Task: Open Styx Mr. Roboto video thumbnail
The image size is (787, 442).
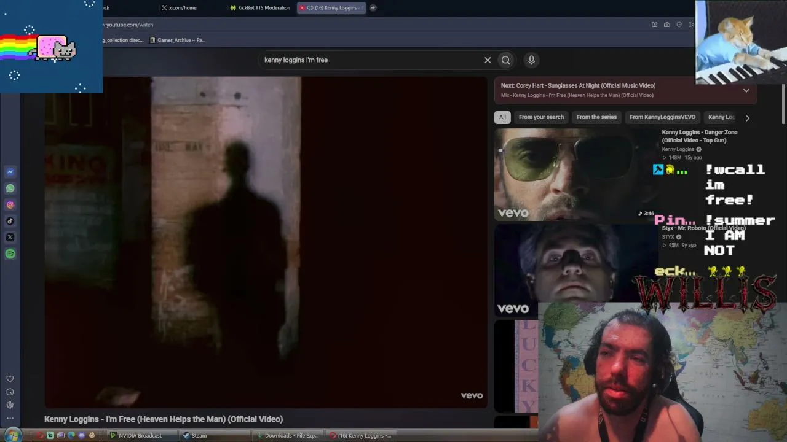Action: [x=576, y=270]
